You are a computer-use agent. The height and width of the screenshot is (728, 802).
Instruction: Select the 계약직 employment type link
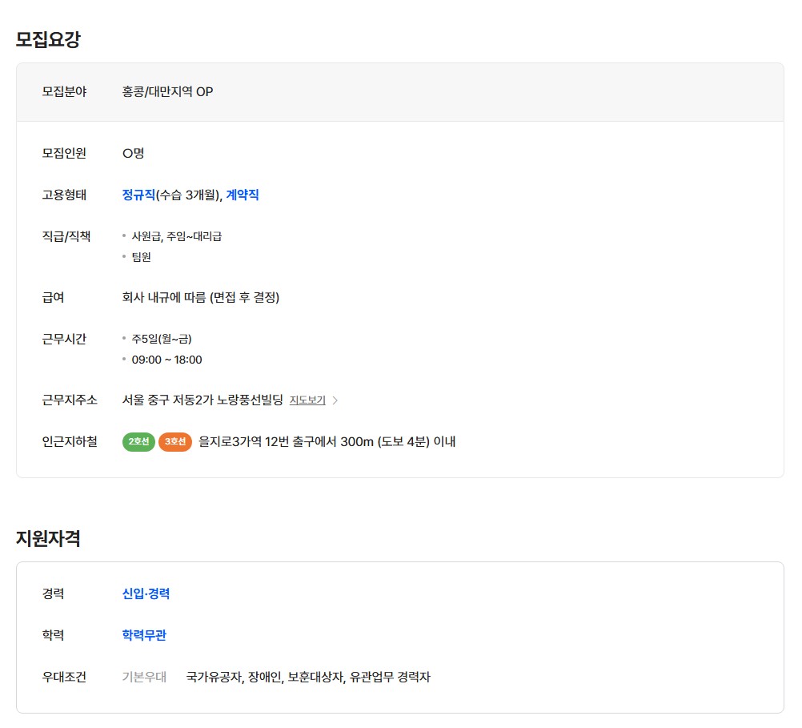[243, 195]
